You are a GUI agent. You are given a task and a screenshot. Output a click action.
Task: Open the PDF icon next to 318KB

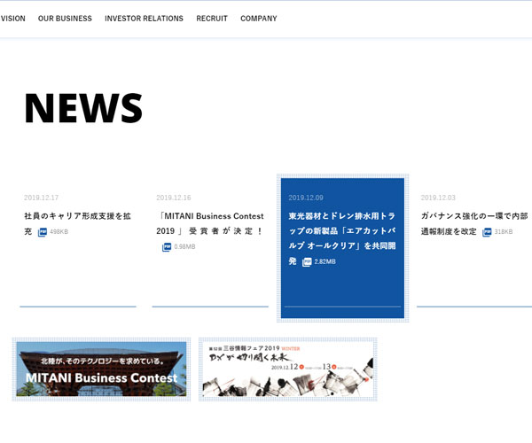487,232
